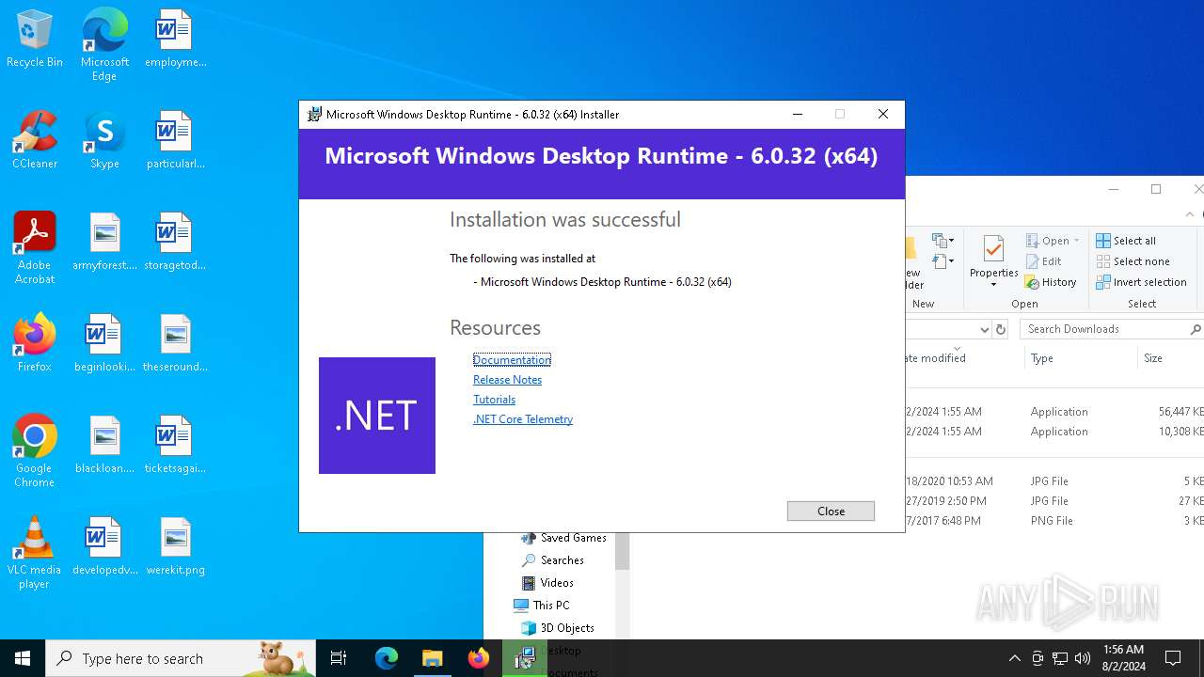This screenshot has width=1204, height=677.
Task: Select the theseround... image file
Action: [175, 343]
